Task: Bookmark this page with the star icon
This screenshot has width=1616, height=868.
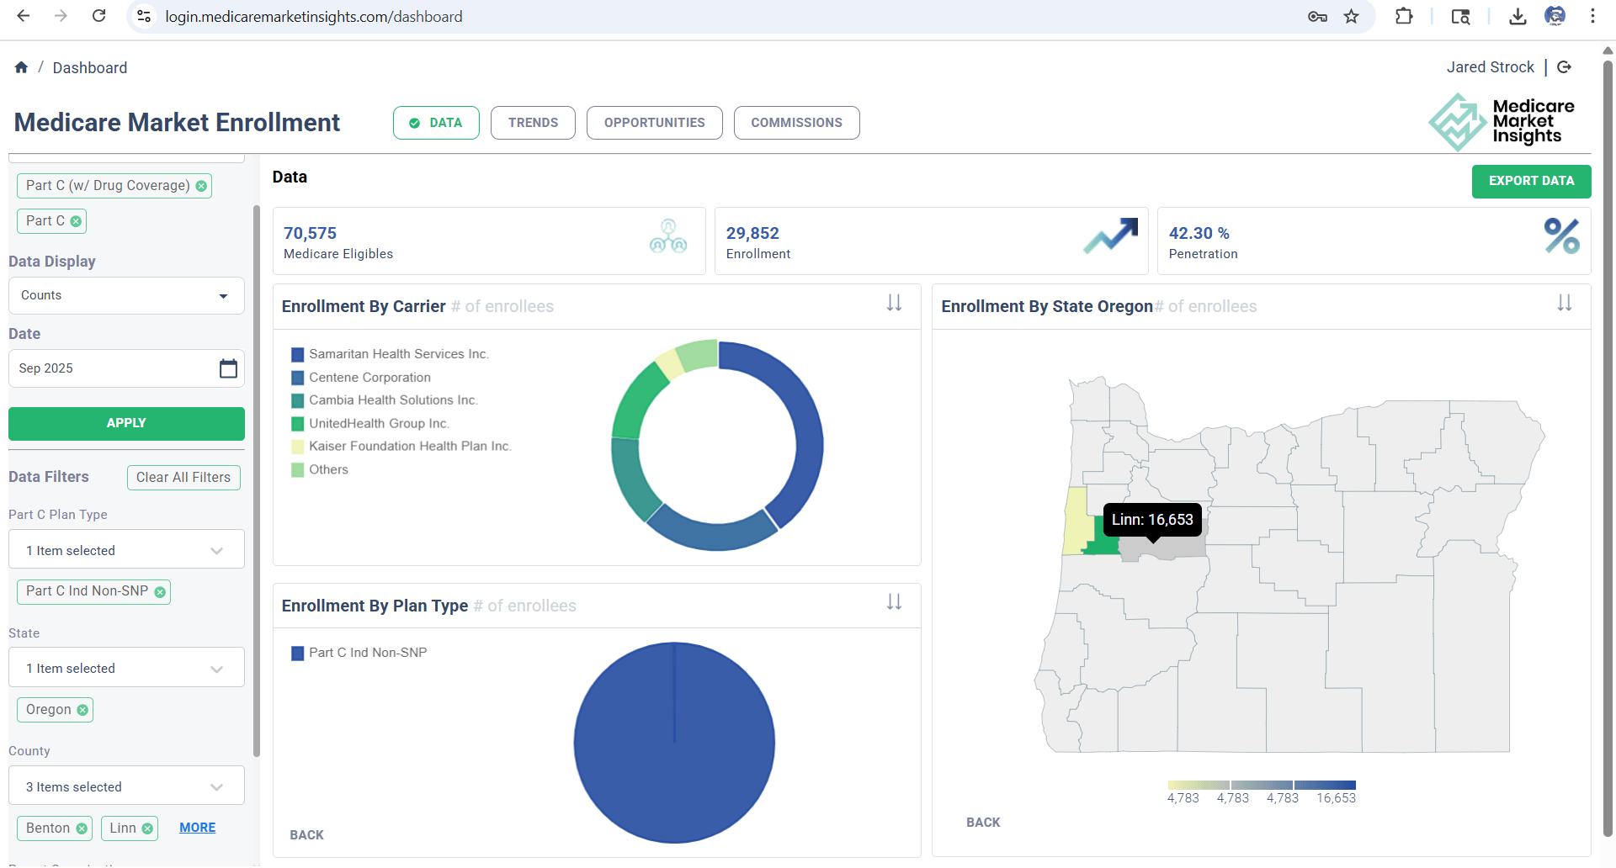Action: pos(1352,17)
